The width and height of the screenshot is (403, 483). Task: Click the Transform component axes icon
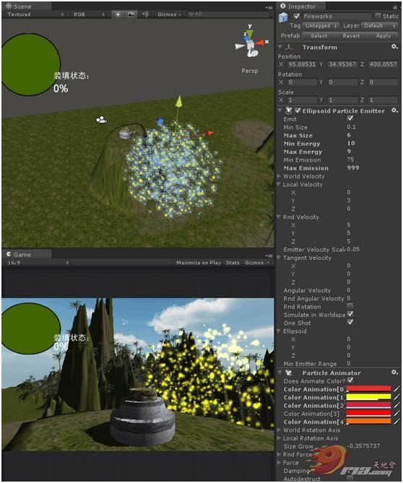pos(288,47)
